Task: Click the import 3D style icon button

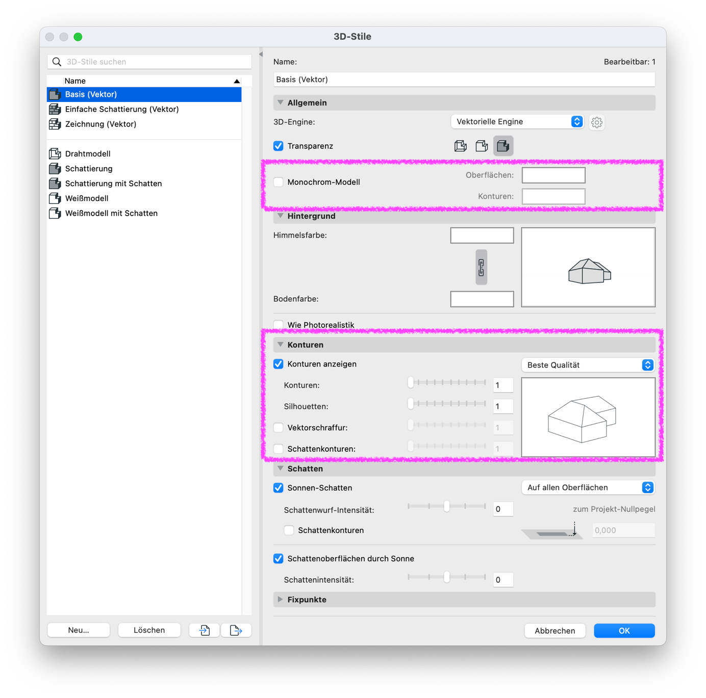Action: (205, 630)
